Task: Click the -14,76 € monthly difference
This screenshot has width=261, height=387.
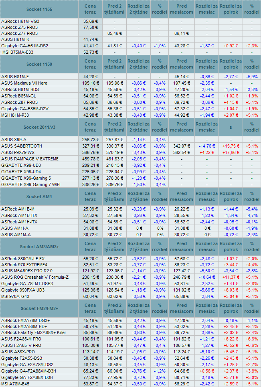Action: [x=207, y=146]
